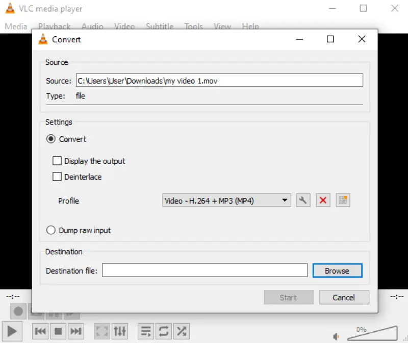Screen dimensions: 408x343
Task: Open the Media menu
Action: pyautogui.click(x=16, y=27)
